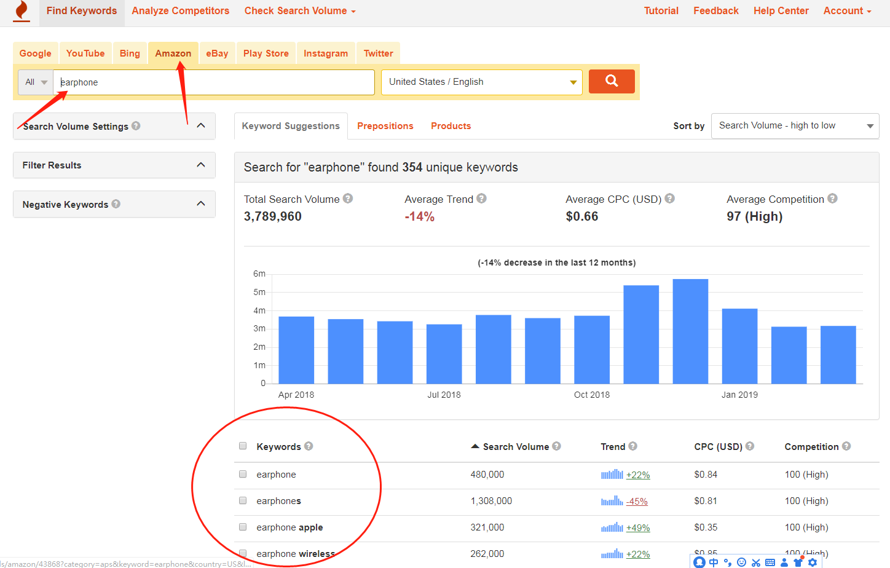
Task: Click the CPC (USD) column help icon
Action: [750, 446]
